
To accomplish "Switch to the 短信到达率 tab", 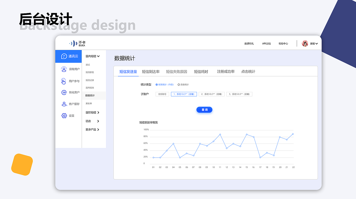I will tap(150, 71).
